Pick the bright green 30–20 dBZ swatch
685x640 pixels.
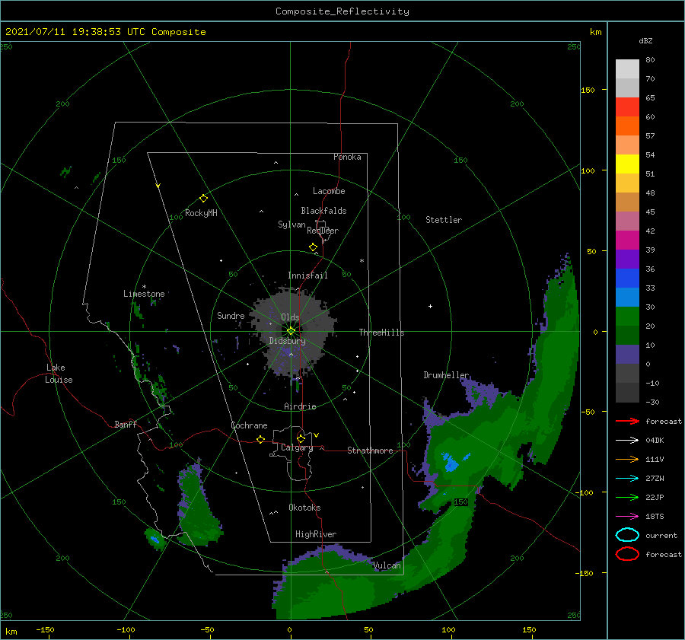click(627, 317)
